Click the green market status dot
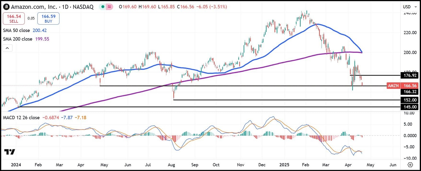 (x=102, y=7)
